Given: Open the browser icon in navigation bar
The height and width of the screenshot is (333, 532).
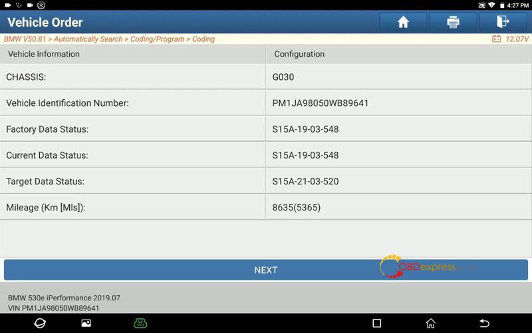Looking at the screenshot, I should 40,323.
